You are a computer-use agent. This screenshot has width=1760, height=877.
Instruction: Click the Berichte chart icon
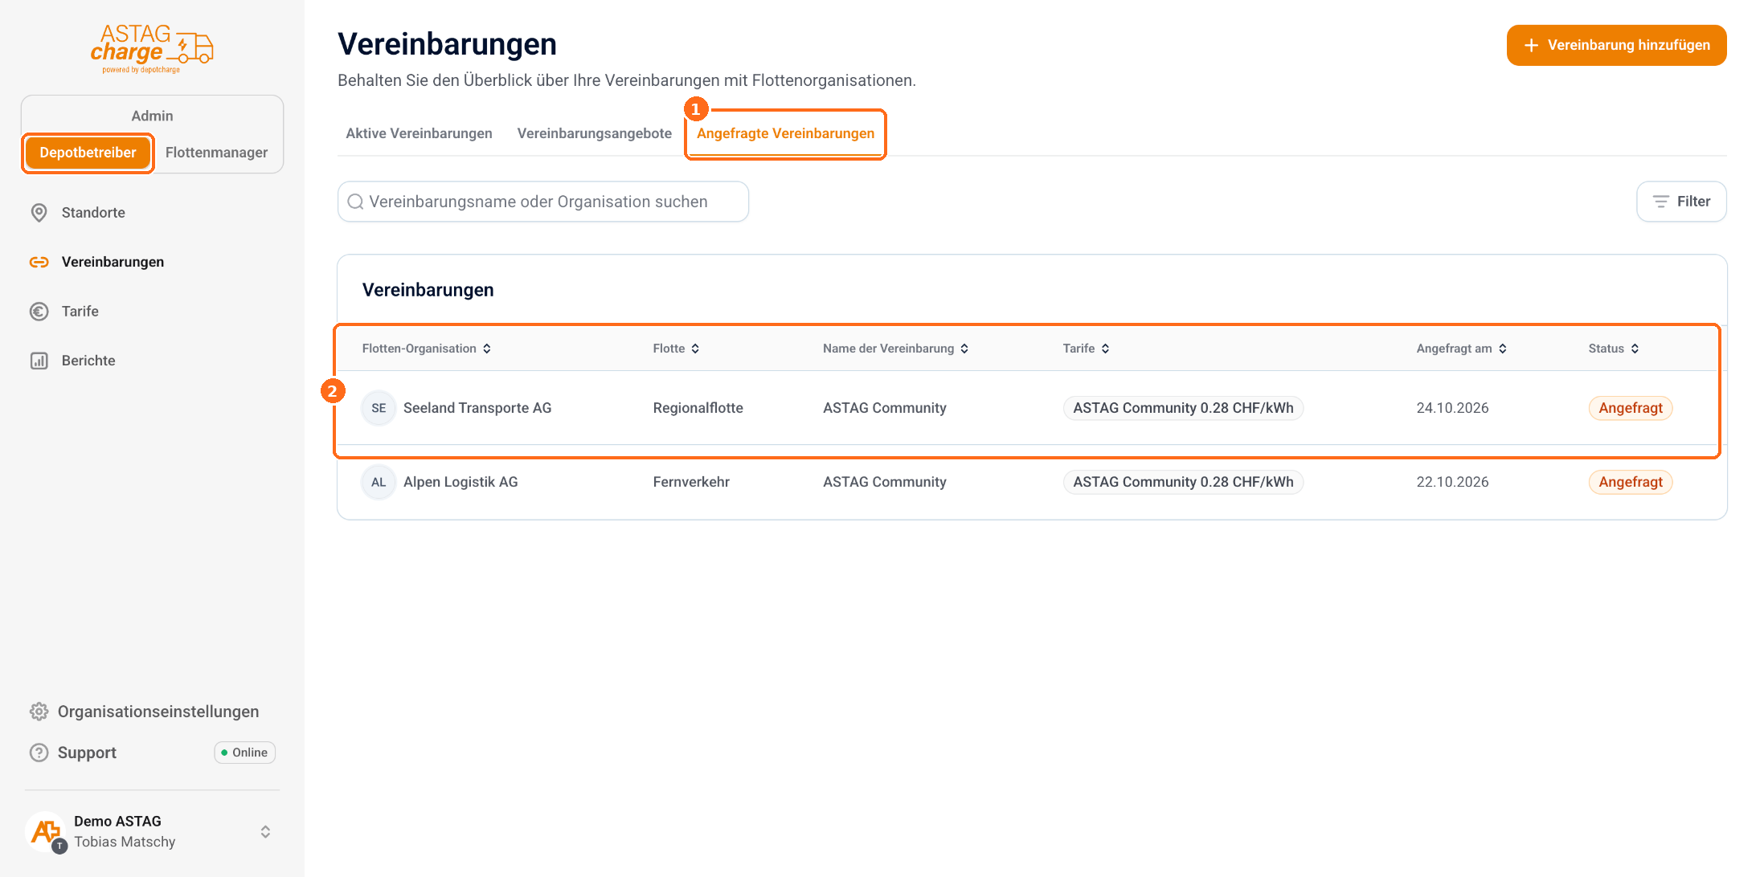tap(39, 361)
